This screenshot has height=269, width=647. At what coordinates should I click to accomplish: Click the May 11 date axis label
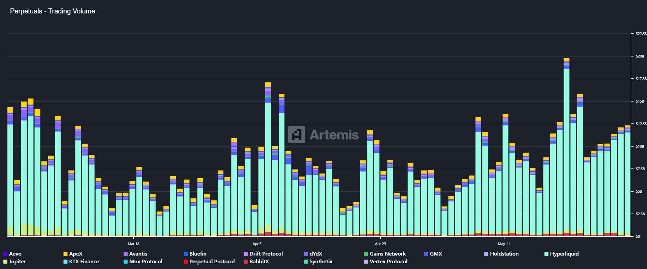(x=504, y=244)
